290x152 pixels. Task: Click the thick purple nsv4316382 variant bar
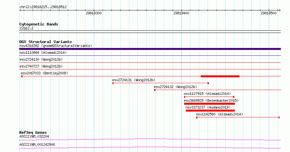pyautogui.click(x=150, y=49)
